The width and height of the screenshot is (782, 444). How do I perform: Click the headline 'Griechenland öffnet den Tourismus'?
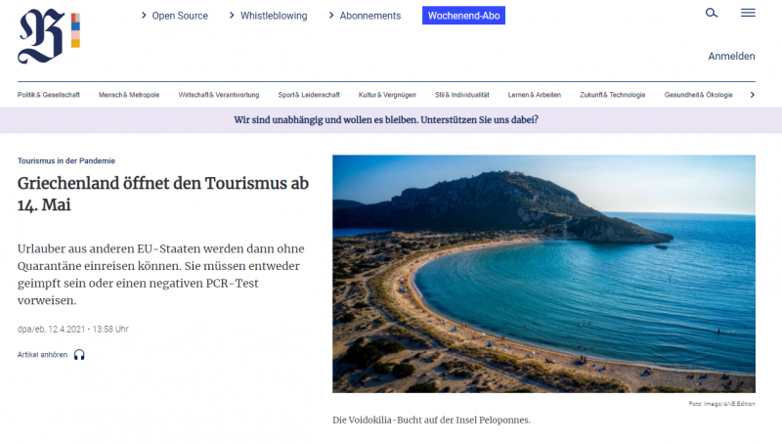163,194
